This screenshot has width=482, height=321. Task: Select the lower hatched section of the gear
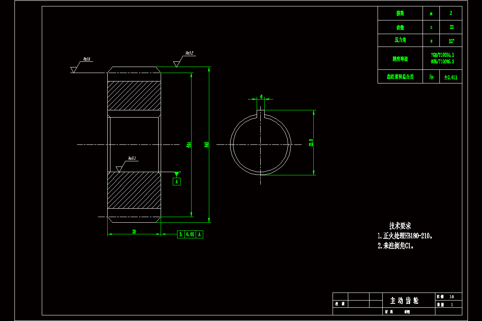point(134,191)
